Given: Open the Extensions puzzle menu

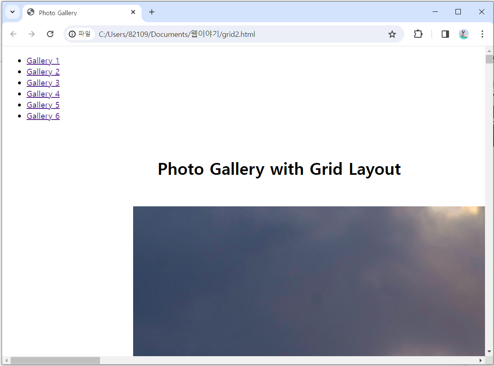Looking at the screenshot, I should 418,34.
